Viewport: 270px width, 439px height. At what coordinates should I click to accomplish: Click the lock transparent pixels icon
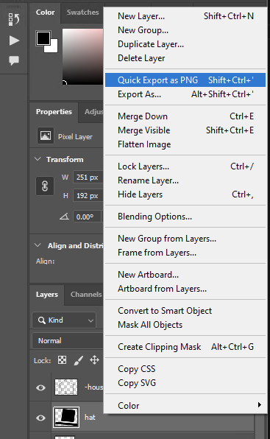pos(62,359)
